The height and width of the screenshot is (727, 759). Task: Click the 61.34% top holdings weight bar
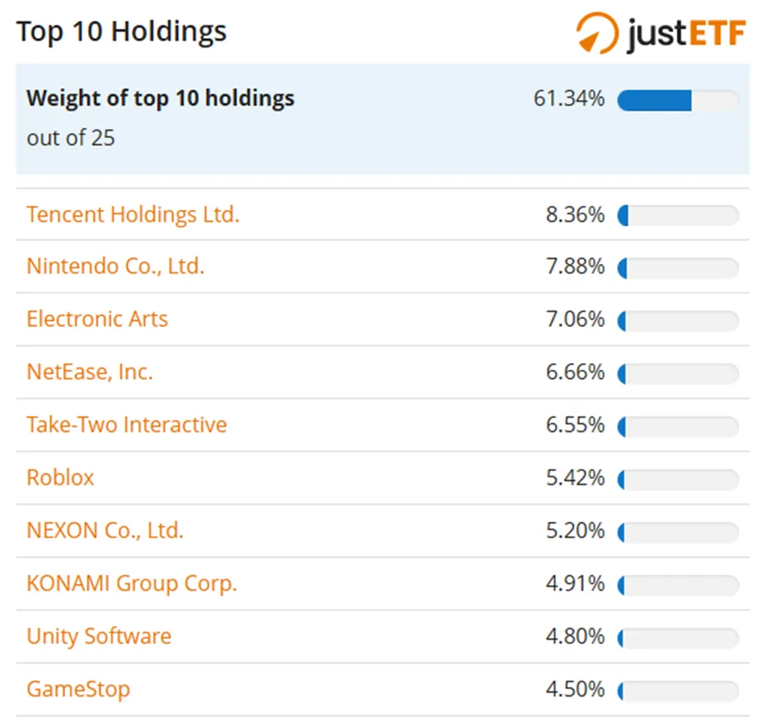678,100
